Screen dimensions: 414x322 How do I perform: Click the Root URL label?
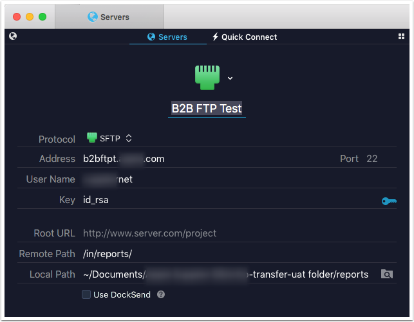(54, 233)
